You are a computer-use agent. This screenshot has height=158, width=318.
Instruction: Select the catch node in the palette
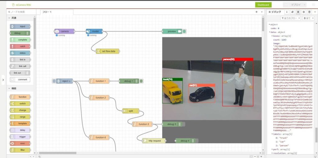20,47
